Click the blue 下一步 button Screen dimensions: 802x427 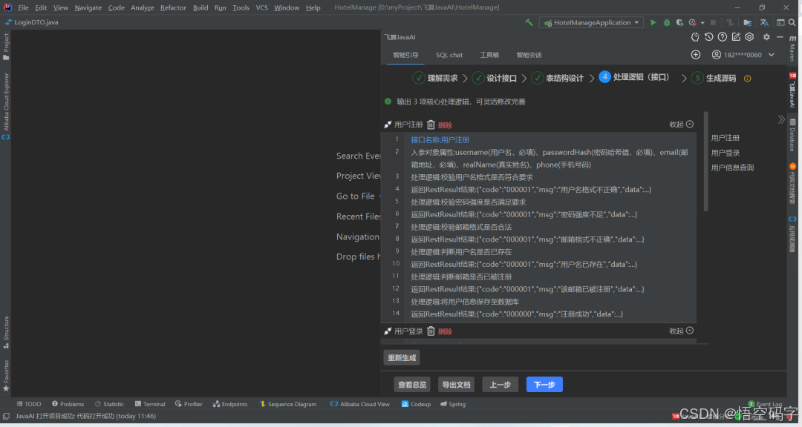click(x=544, y=385)
